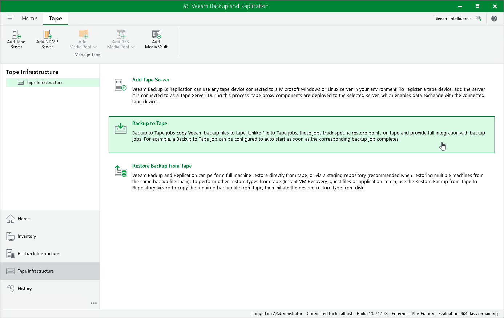The width and height of the screenshot is (504, 318).
Task: Click the Logged in Administrator status text
Action: (x=277, y=314)
